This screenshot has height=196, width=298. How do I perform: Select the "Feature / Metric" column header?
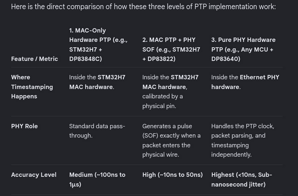(34, 59)
